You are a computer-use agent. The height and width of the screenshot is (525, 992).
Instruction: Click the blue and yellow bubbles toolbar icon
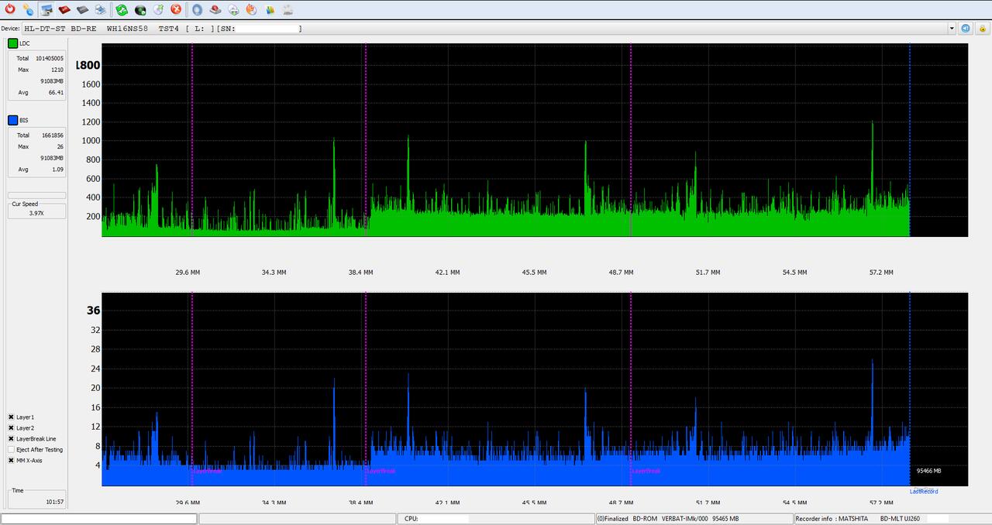pyautogui.click(x=28, y=9)
